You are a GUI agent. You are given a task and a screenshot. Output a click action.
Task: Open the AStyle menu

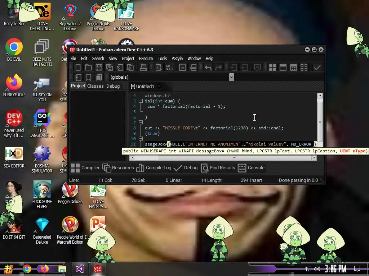[177, 59]
